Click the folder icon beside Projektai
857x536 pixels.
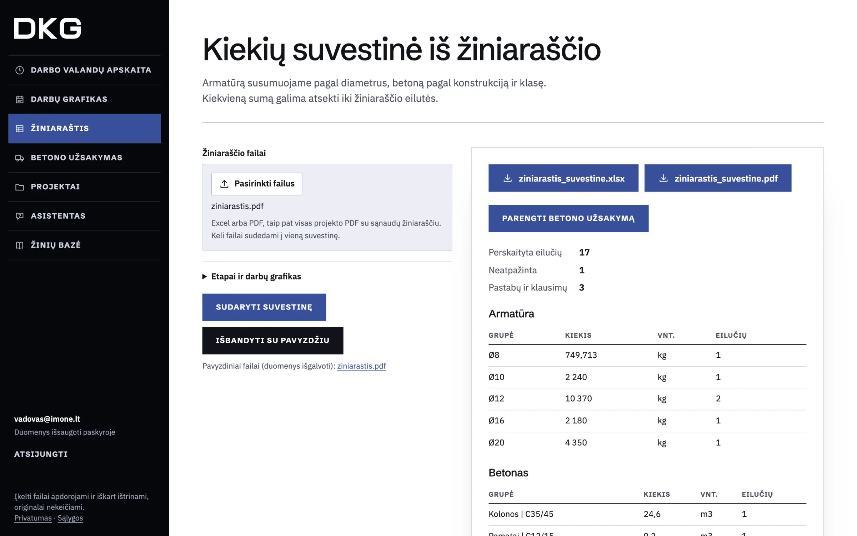20,187
